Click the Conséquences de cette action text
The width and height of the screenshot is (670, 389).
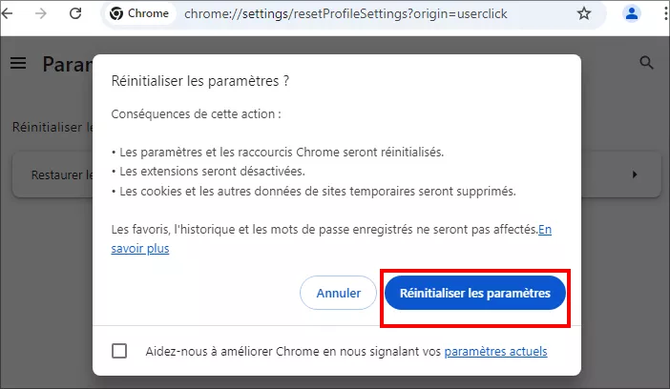[196, 114]
